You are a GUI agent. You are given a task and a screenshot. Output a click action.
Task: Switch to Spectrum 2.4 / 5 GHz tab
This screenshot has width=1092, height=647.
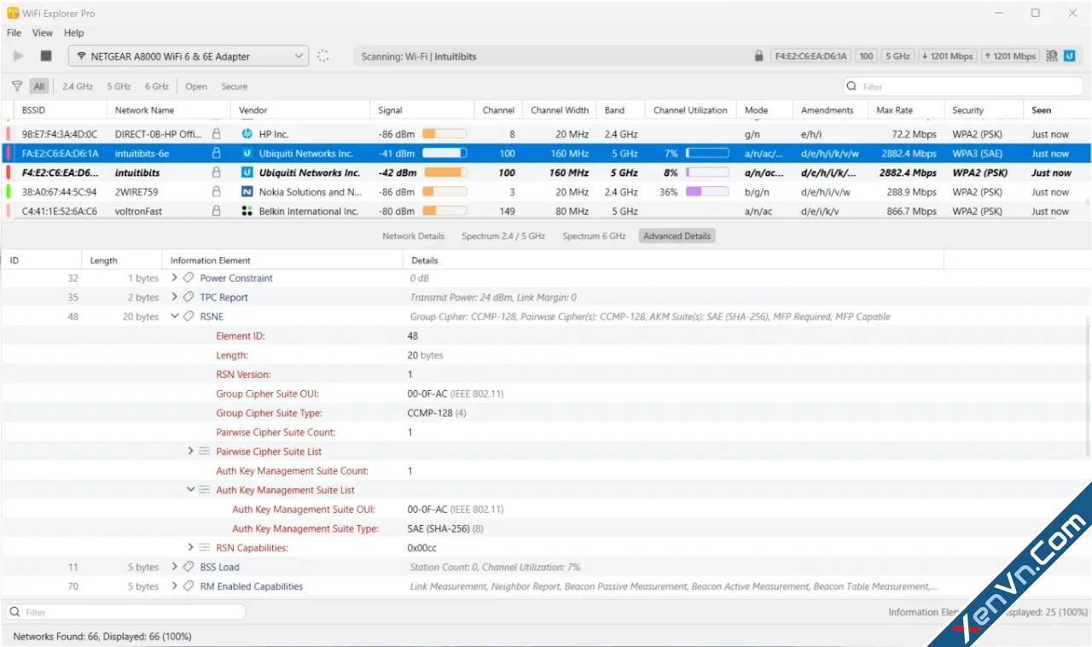tap(503, 236)
